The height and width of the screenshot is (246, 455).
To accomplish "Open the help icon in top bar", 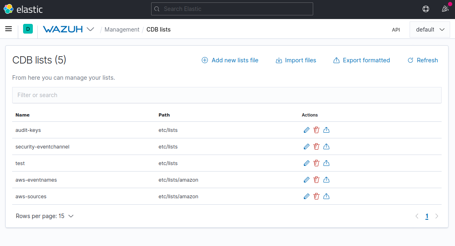I will 425,9.
